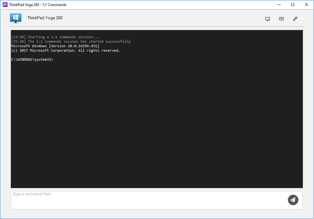Minimize the 1:1 Commands window
This screenshot has height=219, width=314.
click(279, 4)
